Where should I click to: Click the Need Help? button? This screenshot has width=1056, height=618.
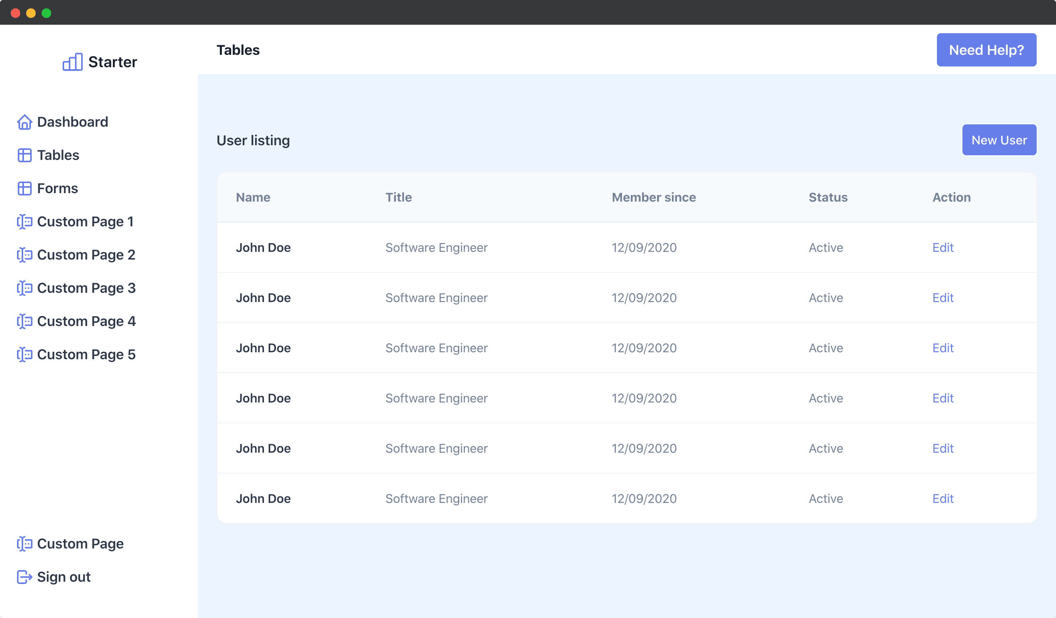[986, 49]
